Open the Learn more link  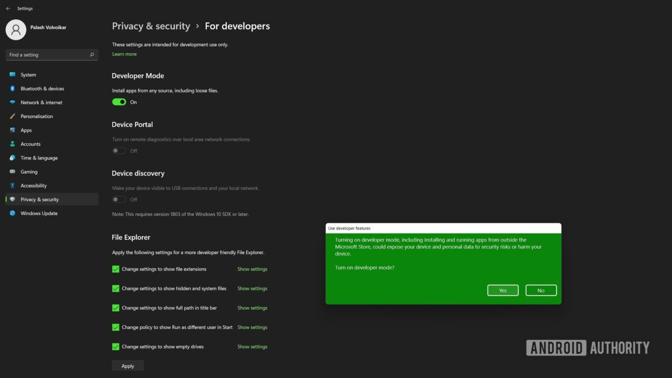click(124, 54)
